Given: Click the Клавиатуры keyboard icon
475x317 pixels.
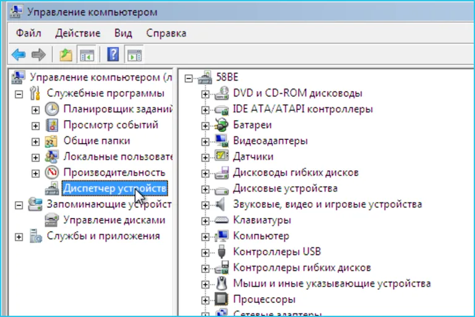Looking at the screenshot, I should (221, 220).
